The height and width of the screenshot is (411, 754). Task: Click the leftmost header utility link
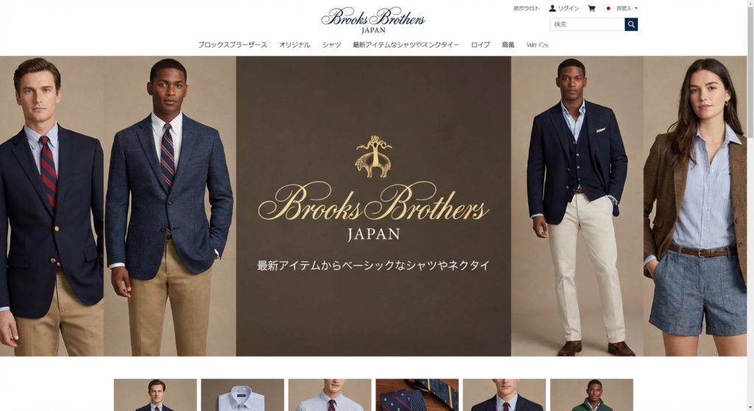click(526, 8)
